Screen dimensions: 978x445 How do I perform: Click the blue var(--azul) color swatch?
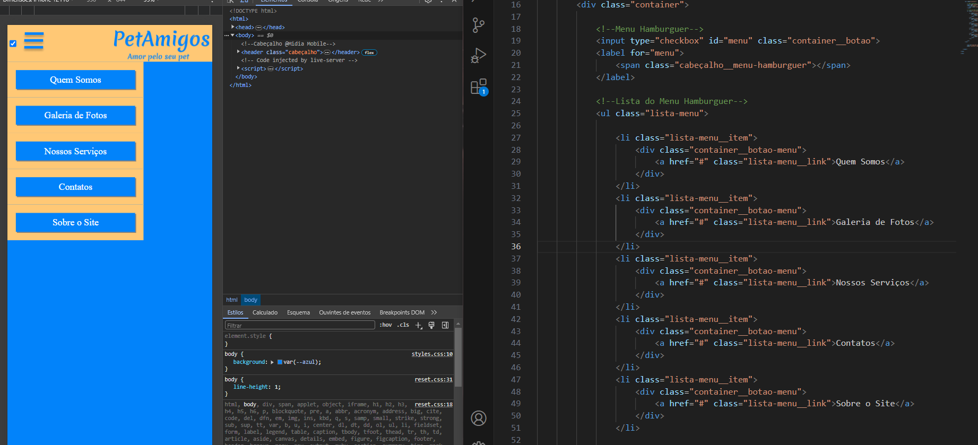(280, 362)
